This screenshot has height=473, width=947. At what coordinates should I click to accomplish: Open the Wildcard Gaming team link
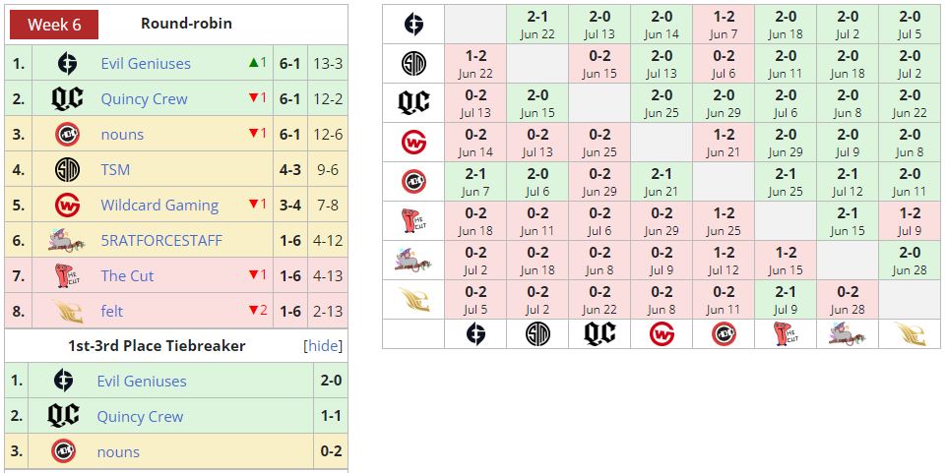pyautogui.click(x=159, y=206)
